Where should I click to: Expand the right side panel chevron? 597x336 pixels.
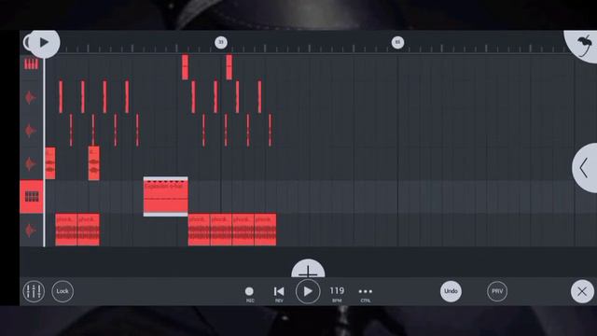[x=585, y=168]
